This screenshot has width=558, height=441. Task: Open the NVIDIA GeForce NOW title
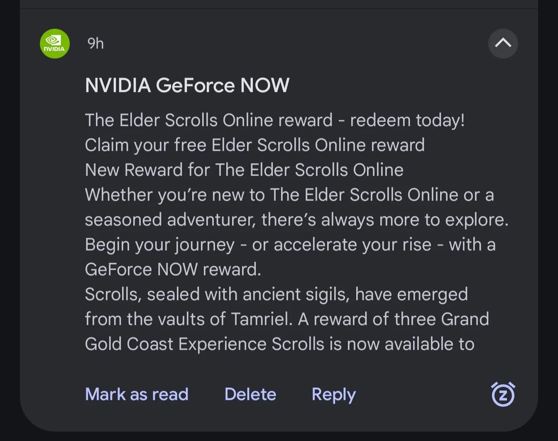pyautogui.click(x=187, y=85)
